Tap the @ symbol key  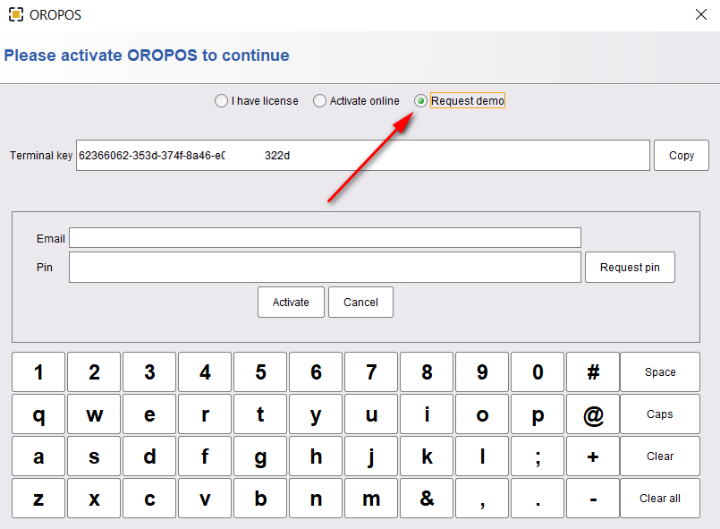point(593,414)
